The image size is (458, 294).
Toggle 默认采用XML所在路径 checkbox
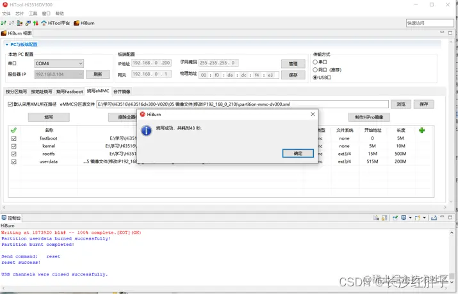click(x=10, y=104)
